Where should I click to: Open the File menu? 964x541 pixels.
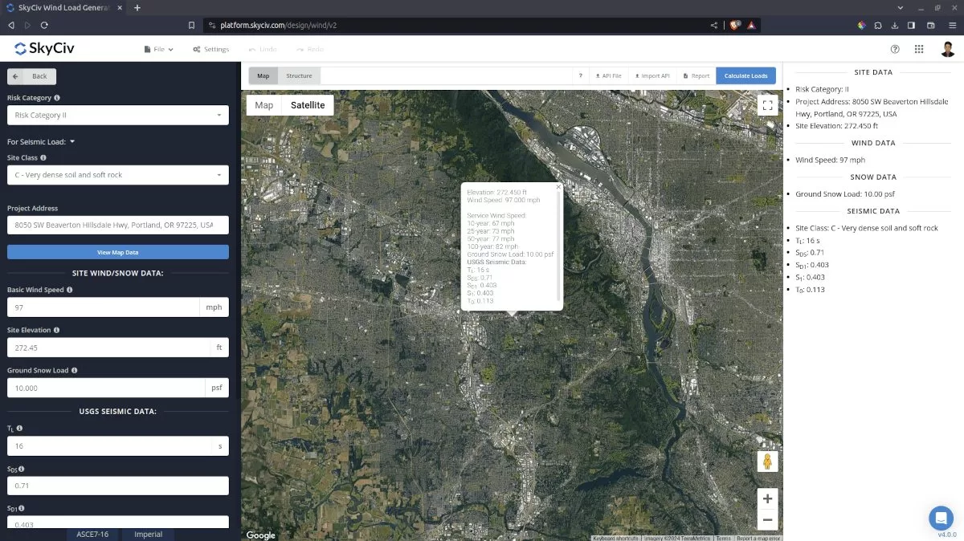click(x=158, y=49)
